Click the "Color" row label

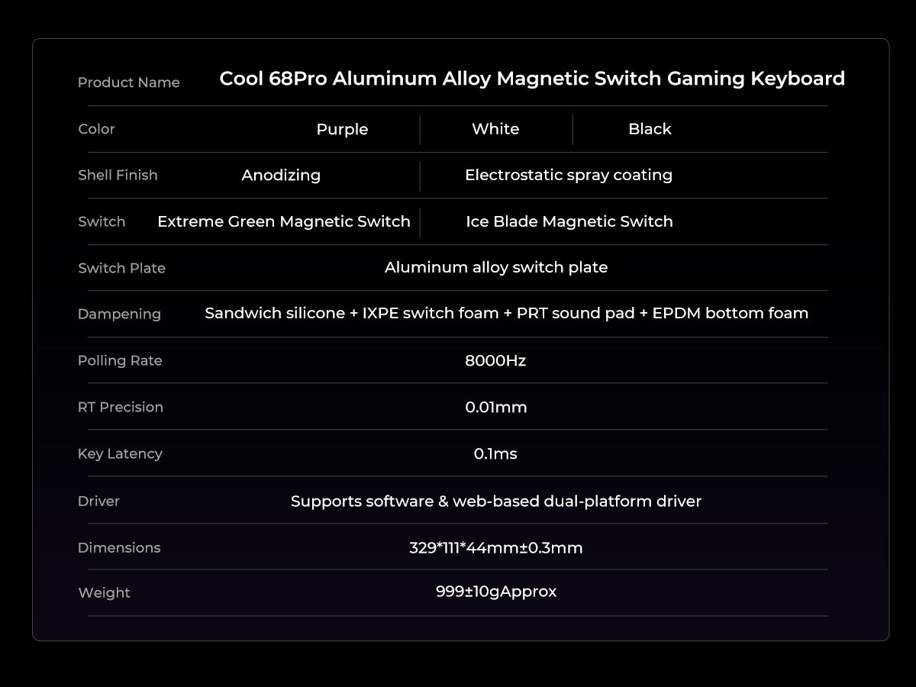click(x=96, y=129)
